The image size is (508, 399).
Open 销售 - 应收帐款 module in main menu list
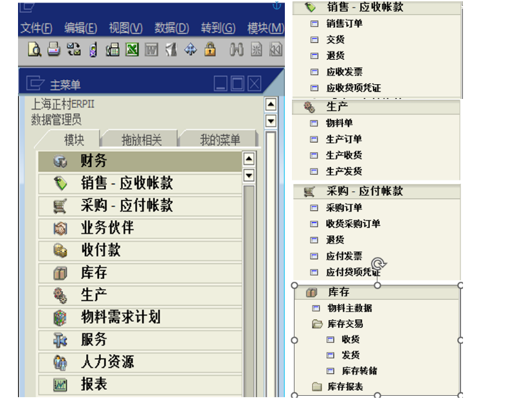coord(140,183)
